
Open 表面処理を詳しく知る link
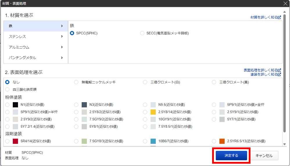click(262, 70)
